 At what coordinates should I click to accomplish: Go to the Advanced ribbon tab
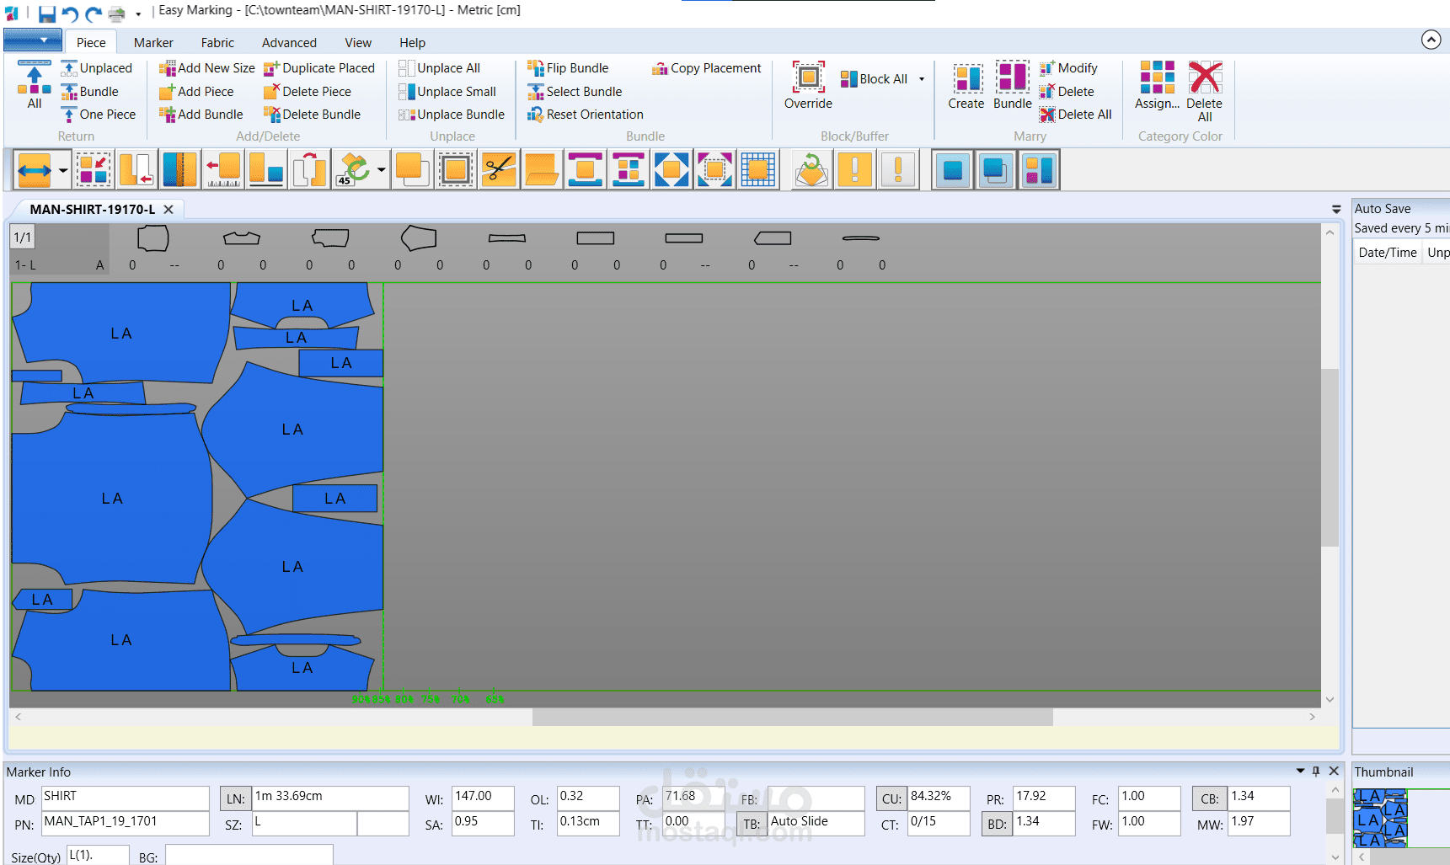289,43
